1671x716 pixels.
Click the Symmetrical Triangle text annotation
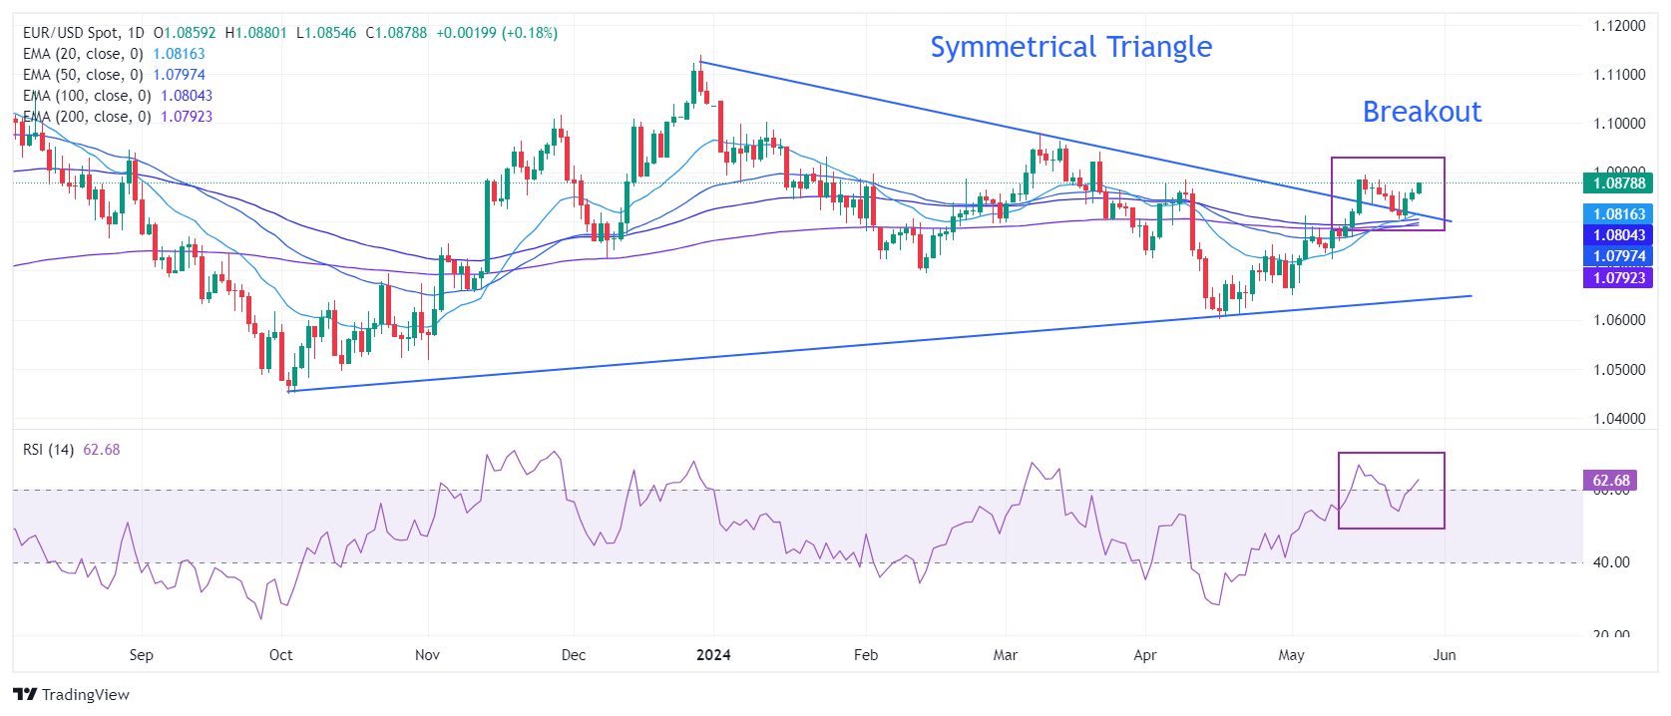(1070, 47)
